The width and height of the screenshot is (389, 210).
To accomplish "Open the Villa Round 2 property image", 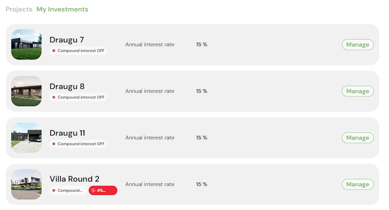I will point(26,184).
